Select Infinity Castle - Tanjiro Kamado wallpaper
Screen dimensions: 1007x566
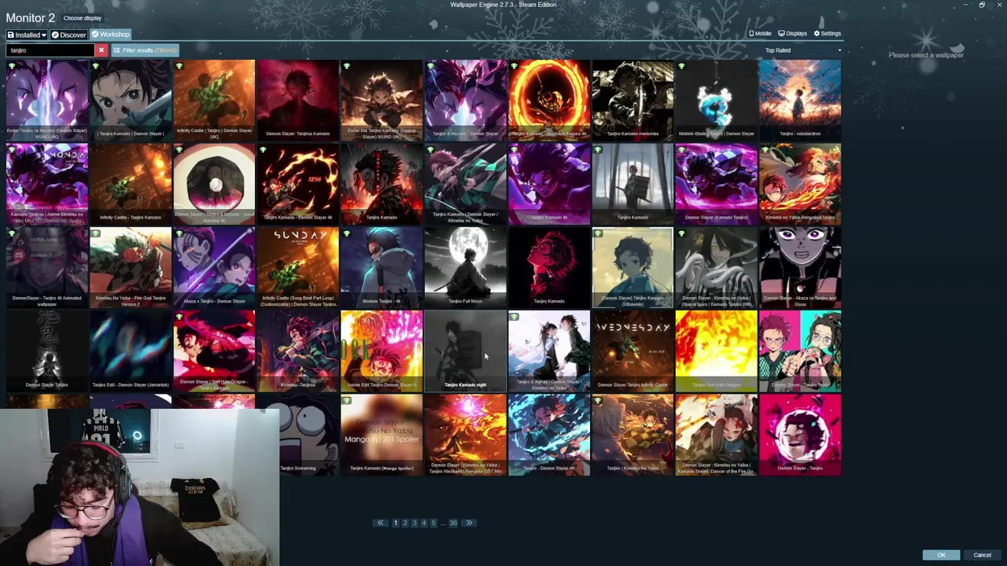click(131, 184)
